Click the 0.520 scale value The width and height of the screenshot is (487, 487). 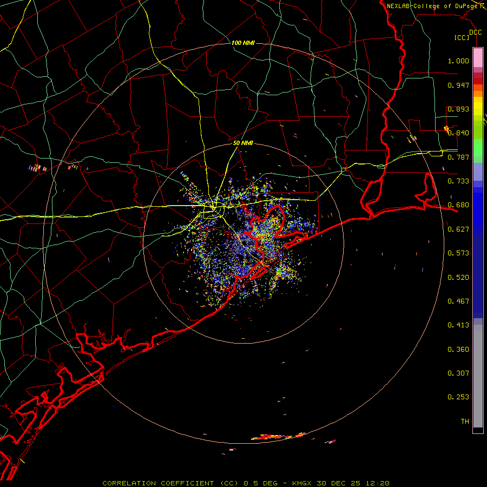coord(458,278)
